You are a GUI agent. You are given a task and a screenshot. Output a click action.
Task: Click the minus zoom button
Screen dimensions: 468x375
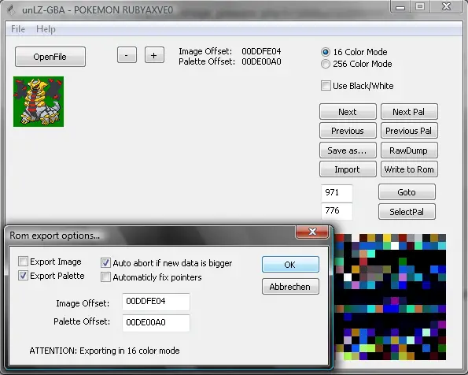(127, 55)
